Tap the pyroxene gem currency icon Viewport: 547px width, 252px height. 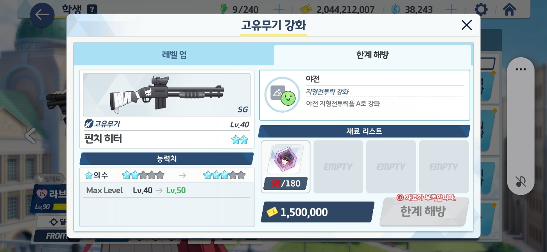396,9
